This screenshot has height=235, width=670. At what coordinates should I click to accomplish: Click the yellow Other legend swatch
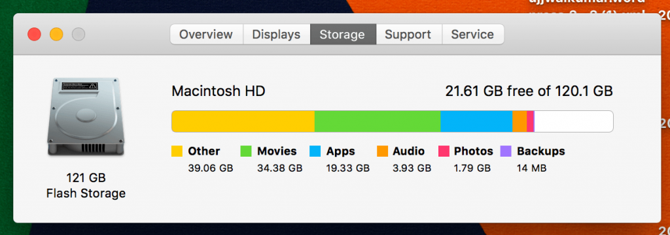tap(177, 151)
